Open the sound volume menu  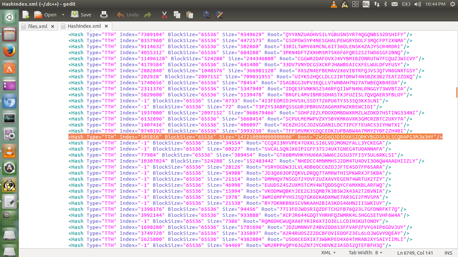click(417, 4)
